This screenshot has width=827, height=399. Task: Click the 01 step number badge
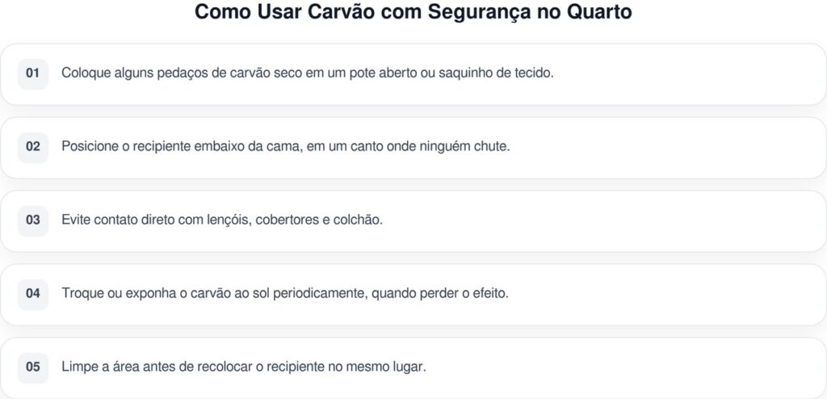point(33,73)
